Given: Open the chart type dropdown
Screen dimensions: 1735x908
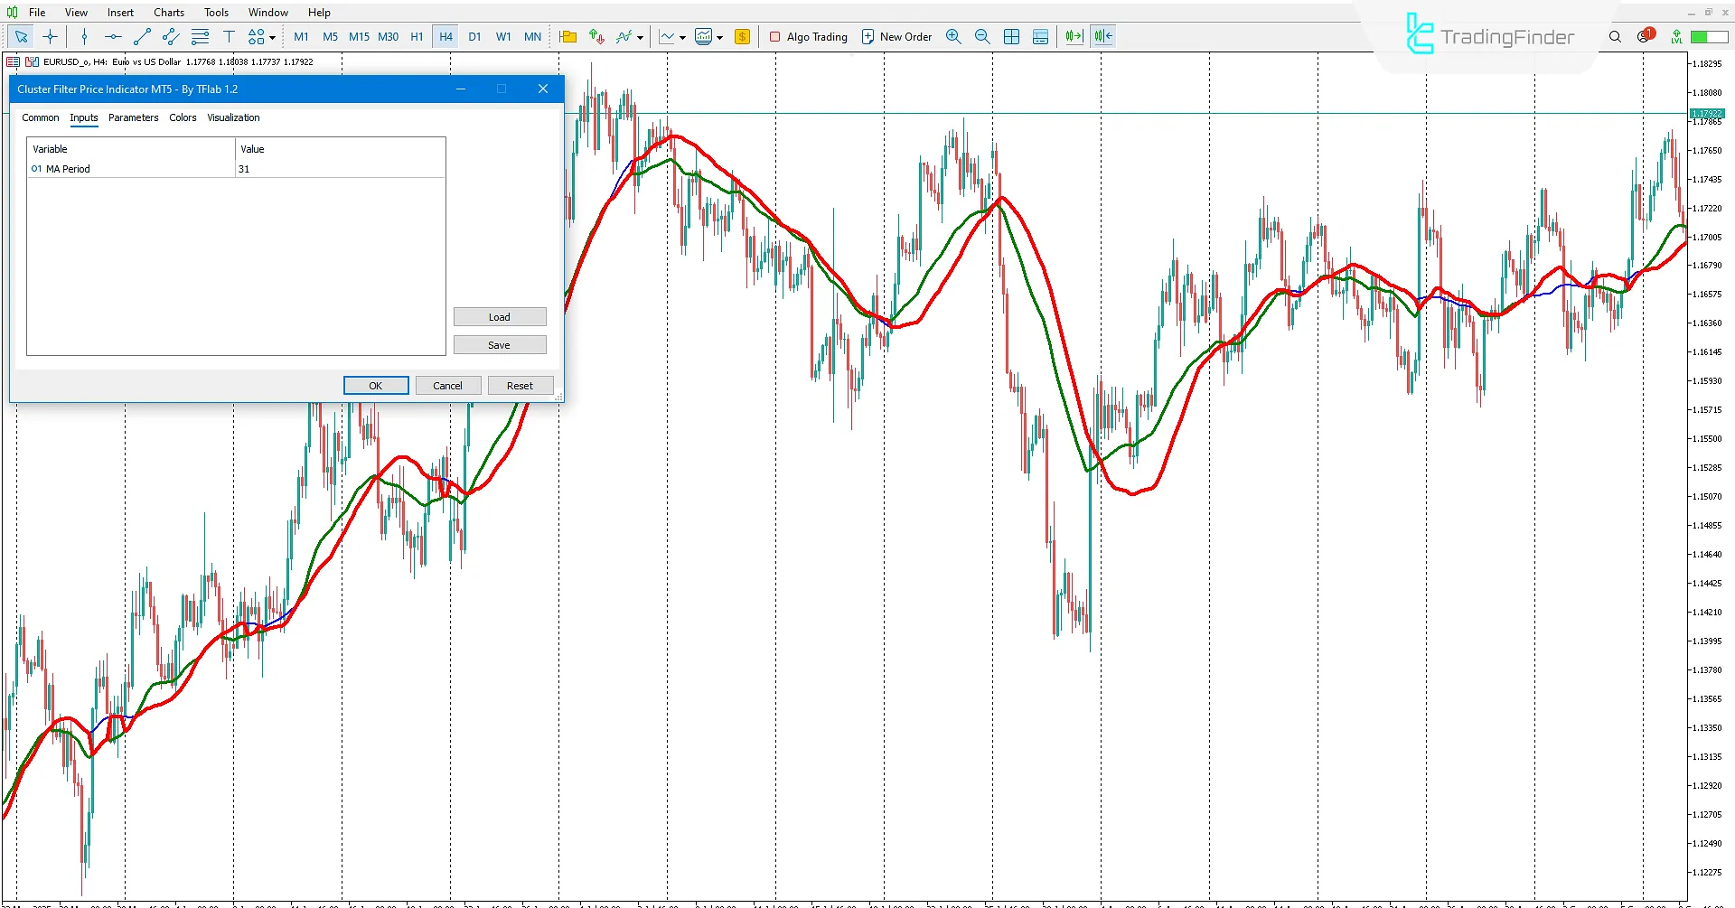Looking at the screenshot, I should [x=680, y=36].
